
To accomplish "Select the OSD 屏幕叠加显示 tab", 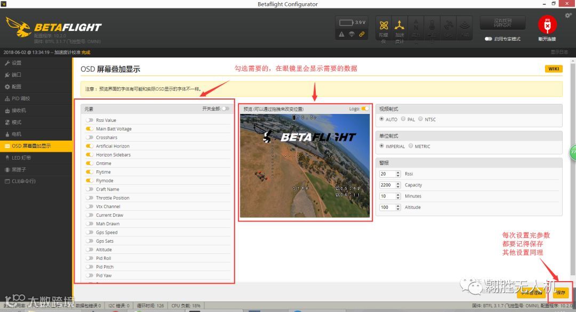I will (36, 146).
